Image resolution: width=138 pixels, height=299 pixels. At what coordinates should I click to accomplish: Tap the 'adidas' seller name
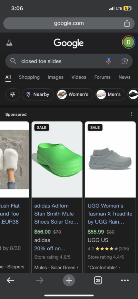42,240
